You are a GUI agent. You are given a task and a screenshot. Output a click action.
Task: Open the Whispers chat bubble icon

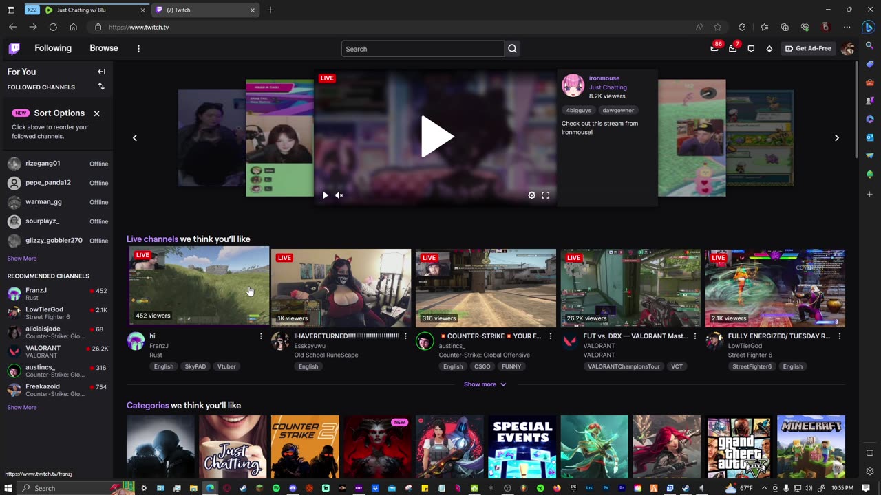[x=751, y=49]
